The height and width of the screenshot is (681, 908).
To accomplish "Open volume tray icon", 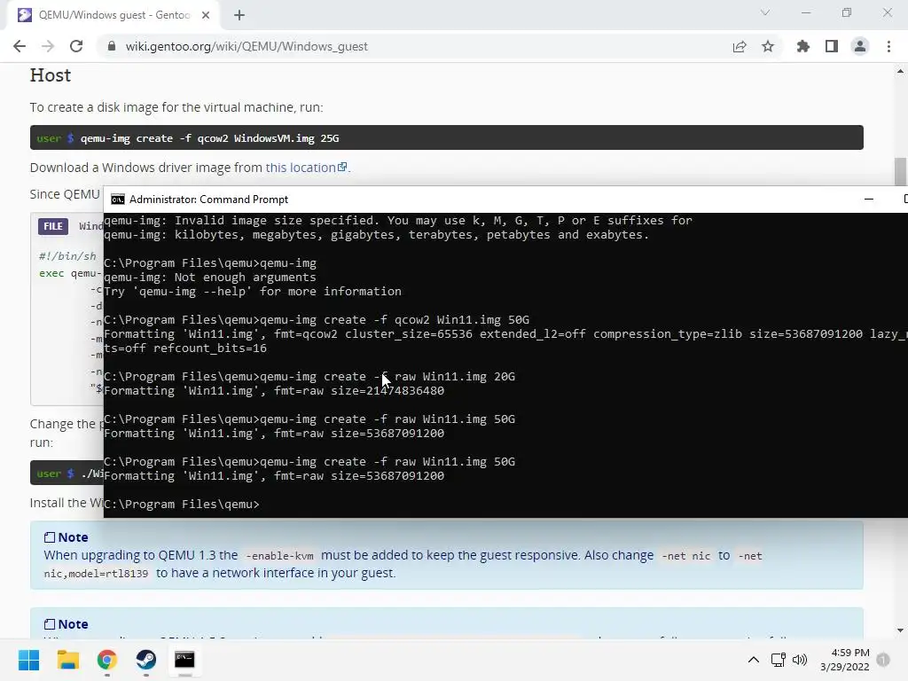I will coord(800,660).
